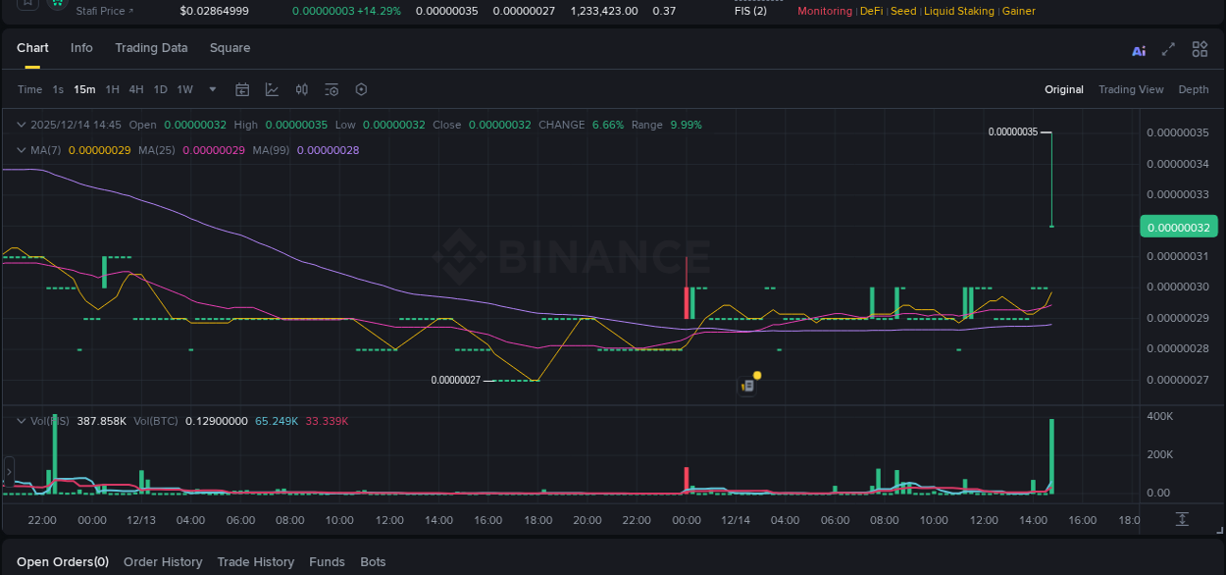Select the chart style icon

(x=272, y=89)
